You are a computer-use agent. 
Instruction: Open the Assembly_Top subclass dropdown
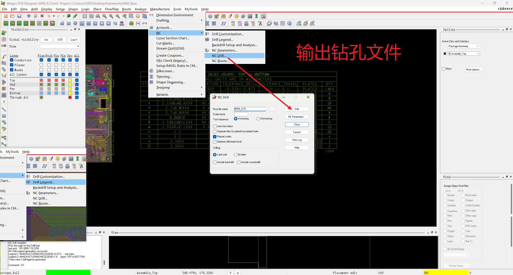pyautogui.click(x=464, y=54)
